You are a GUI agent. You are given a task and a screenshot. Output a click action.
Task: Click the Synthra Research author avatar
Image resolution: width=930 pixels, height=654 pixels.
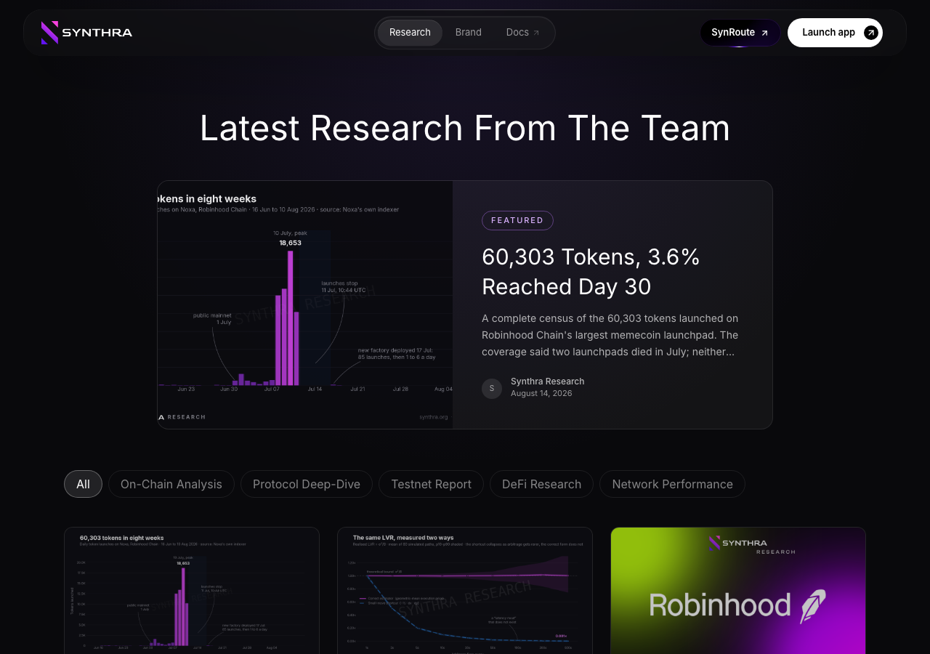492,389
